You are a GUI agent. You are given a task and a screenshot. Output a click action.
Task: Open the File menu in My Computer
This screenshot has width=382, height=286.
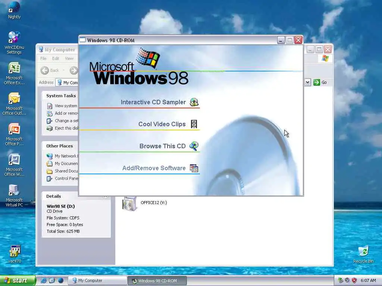click(x=43, y=58)
